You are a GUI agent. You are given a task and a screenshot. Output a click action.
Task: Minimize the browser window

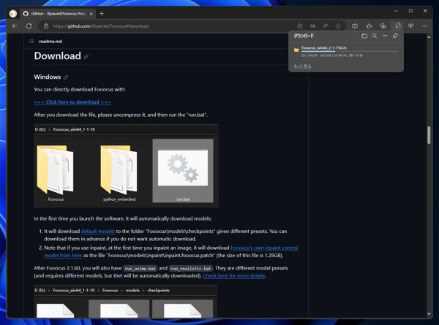point(396,11)
